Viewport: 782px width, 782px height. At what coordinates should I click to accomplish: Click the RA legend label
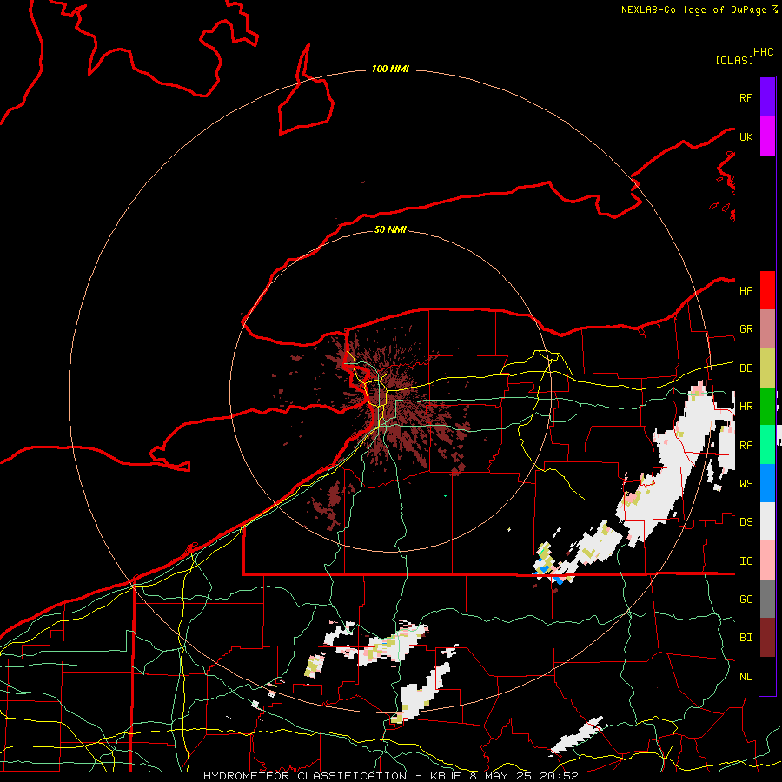pyautogui.click(x=746, y=446)
